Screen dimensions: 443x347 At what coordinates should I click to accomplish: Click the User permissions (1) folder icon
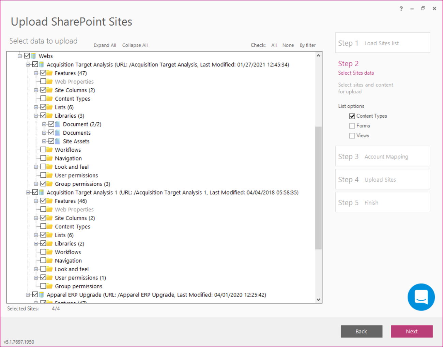pos(50,277)
